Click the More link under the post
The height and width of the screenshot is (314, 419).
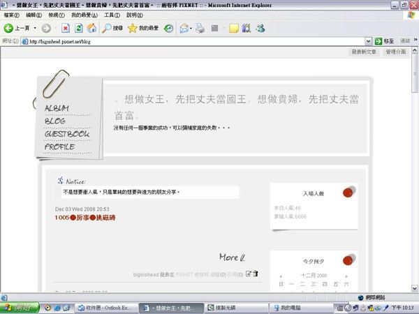pyautogui.click(x=230, y=257)
